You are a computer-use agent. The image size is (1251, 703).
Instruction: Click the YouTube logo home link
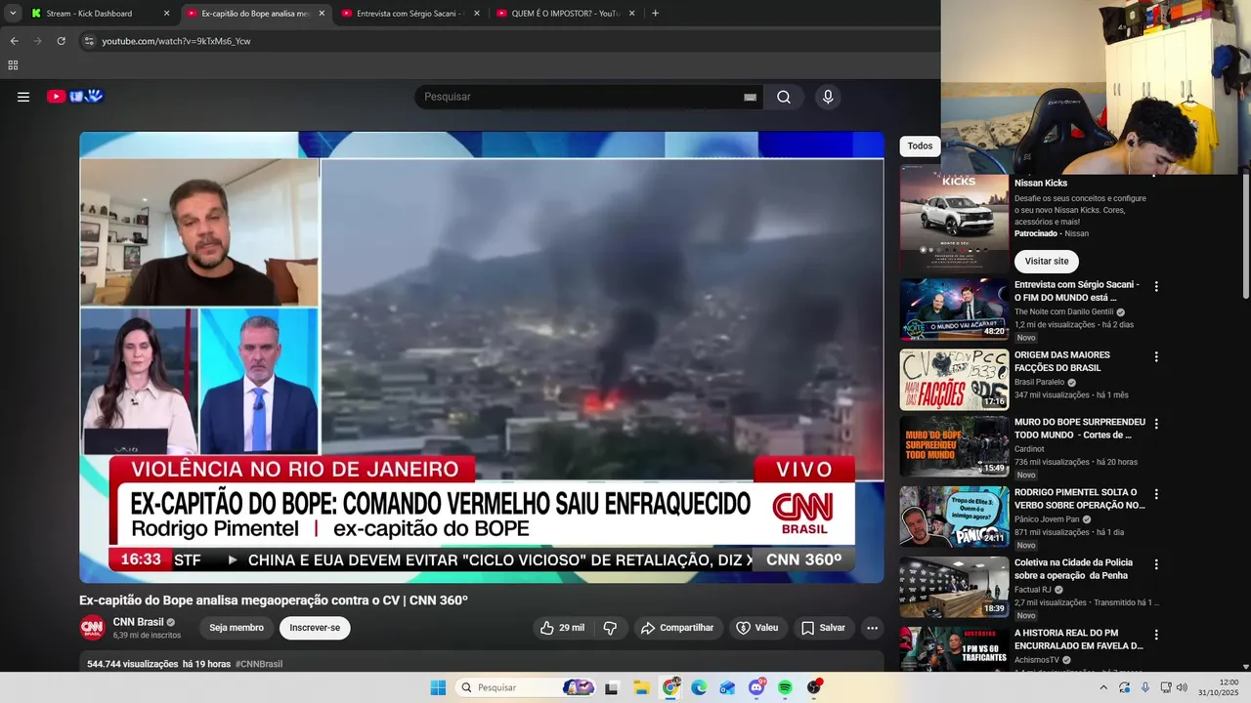point(75,97)
